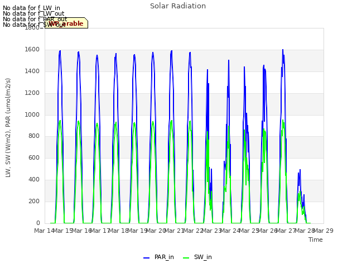Click the 1600 y-axis tick label
This screenshot has height=268, width=357.
(x=32, y=50)
